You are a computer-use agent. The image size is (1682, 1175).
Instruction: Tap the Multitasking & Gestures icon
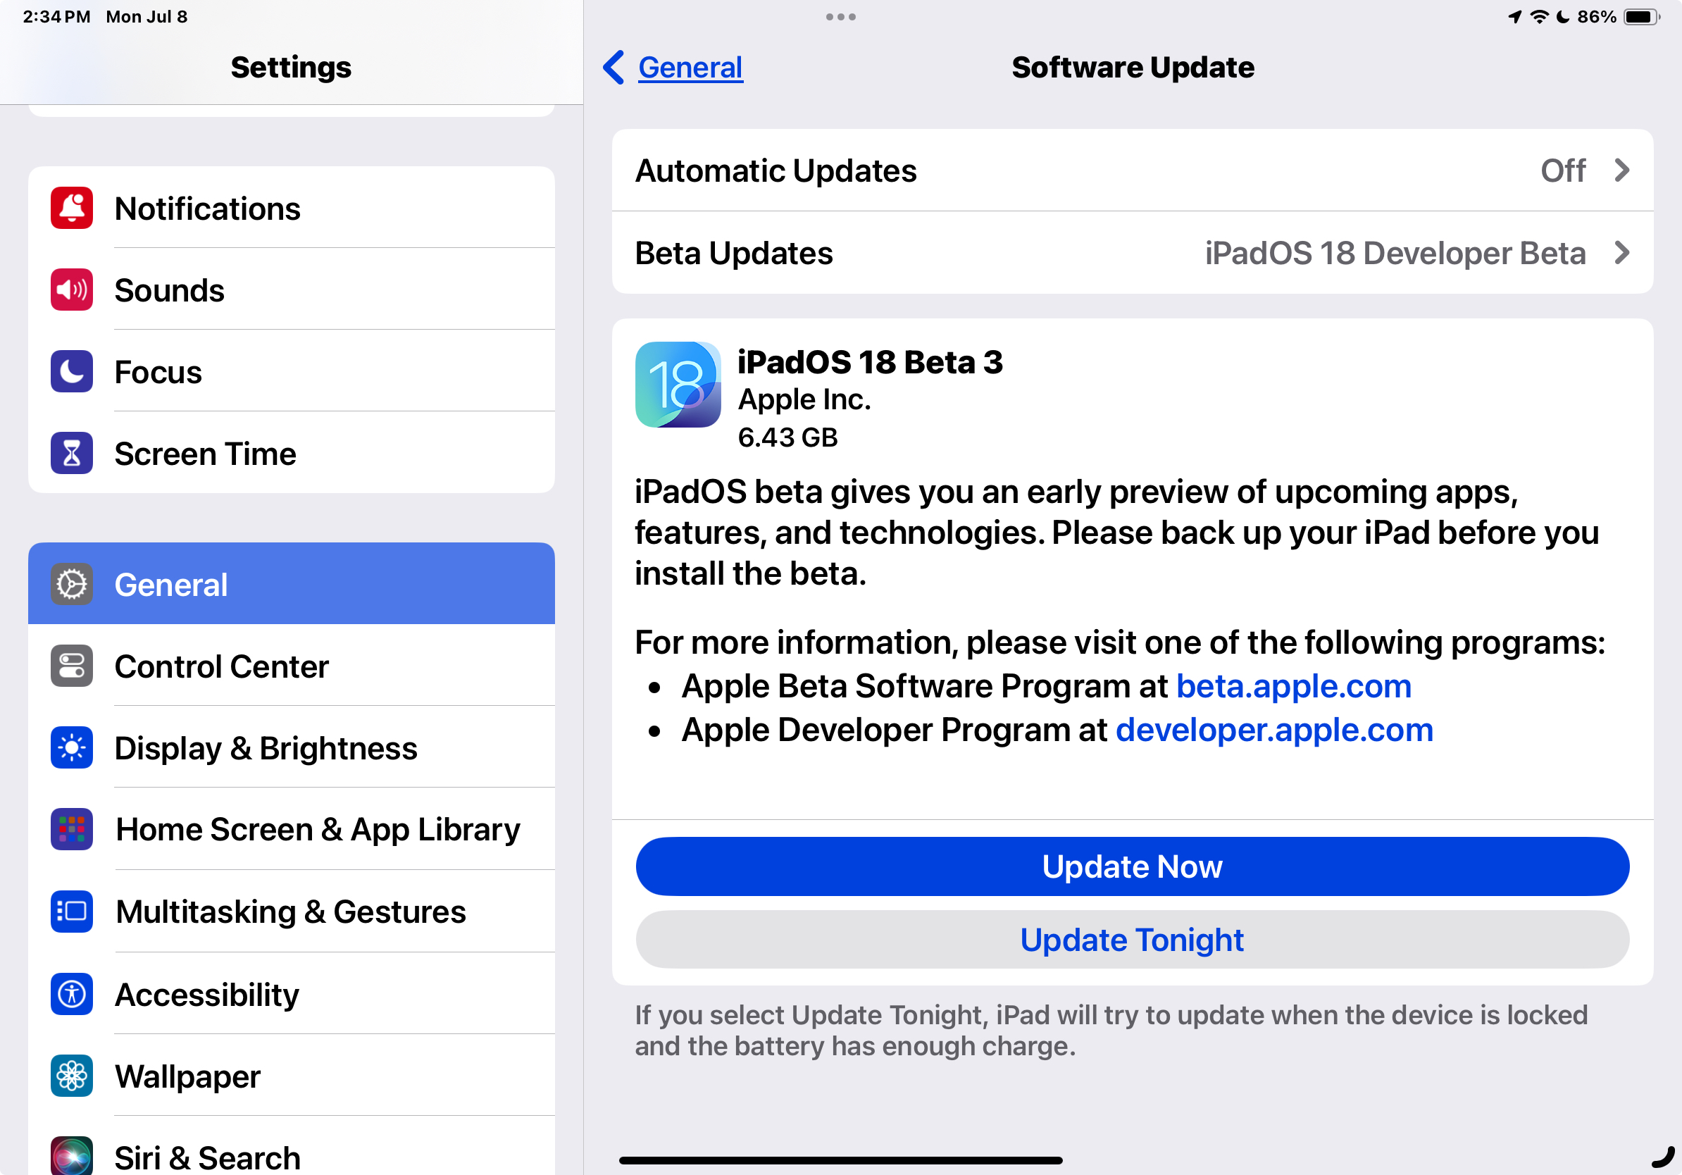(x=71, y=912)
